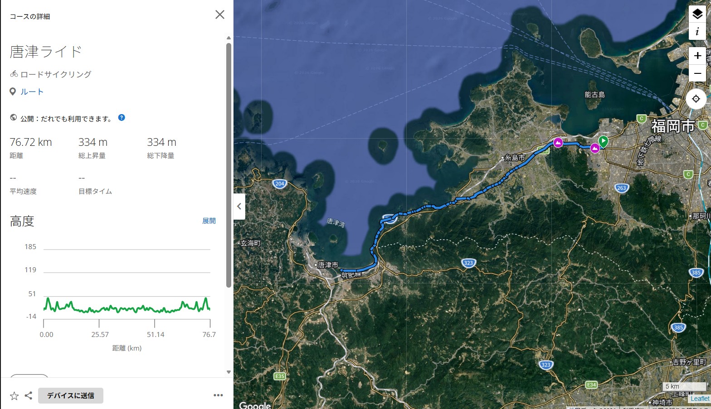Click the purple waypoint marker near Itoshima

pyautogui.click(x=558, y=143)
